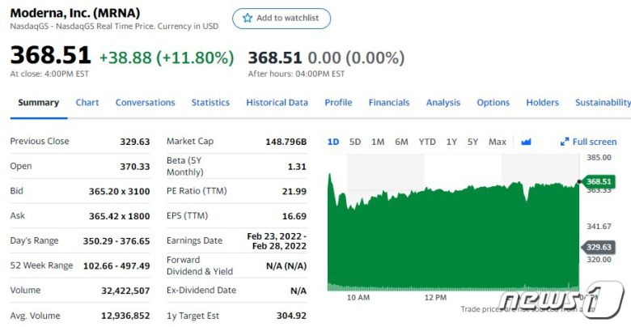This screenshot has height=327, width=631.
Task: Click the 368.51 price marker on chart
Action: [x=599, y=182]
